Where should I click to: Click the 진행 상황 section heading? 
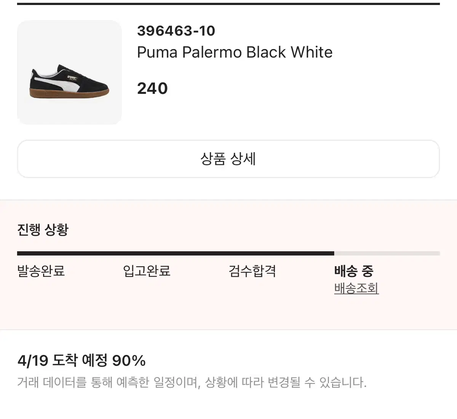[43, 230]
